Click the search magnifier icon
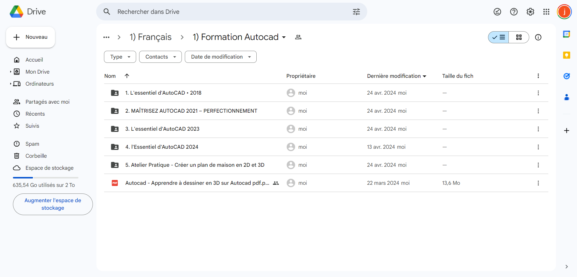Viewport: 577px width, 277px height. [107, 12]
